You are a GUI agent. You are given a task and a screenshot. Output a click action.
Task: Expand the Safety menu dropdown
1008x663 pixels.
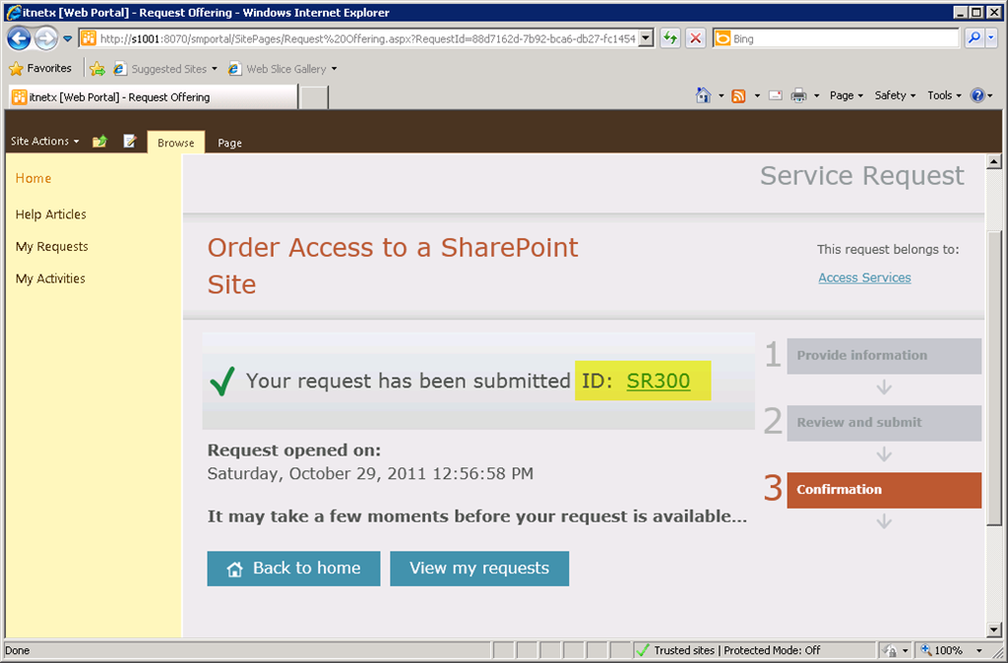895,95
